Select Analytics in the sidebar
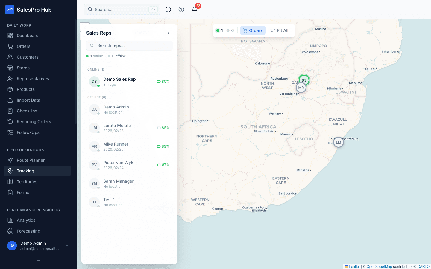The height and width of the screenshot is (269, 431). (37, 220)
